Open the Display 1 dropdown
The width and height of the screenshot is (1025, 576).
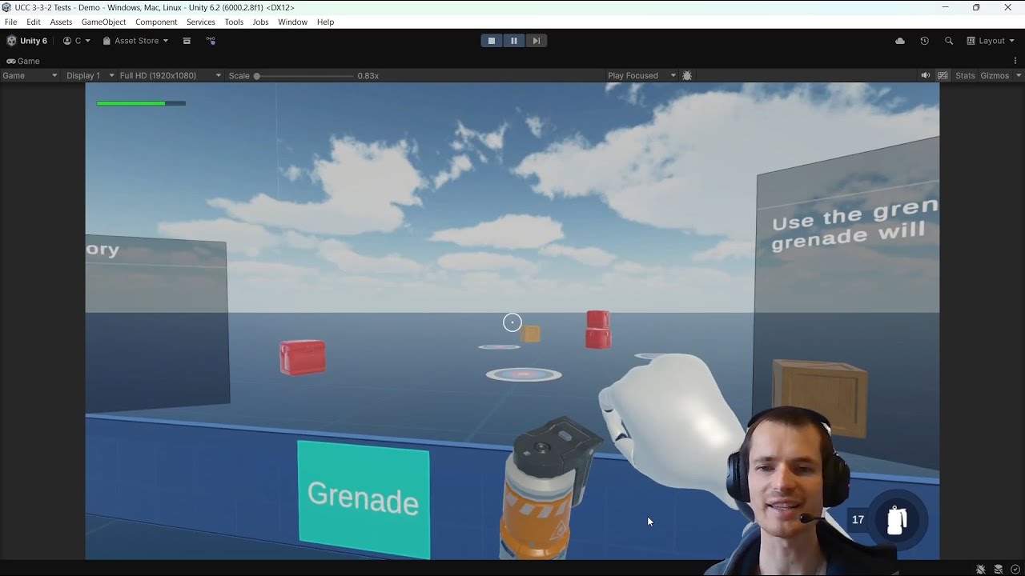(90, 75)
